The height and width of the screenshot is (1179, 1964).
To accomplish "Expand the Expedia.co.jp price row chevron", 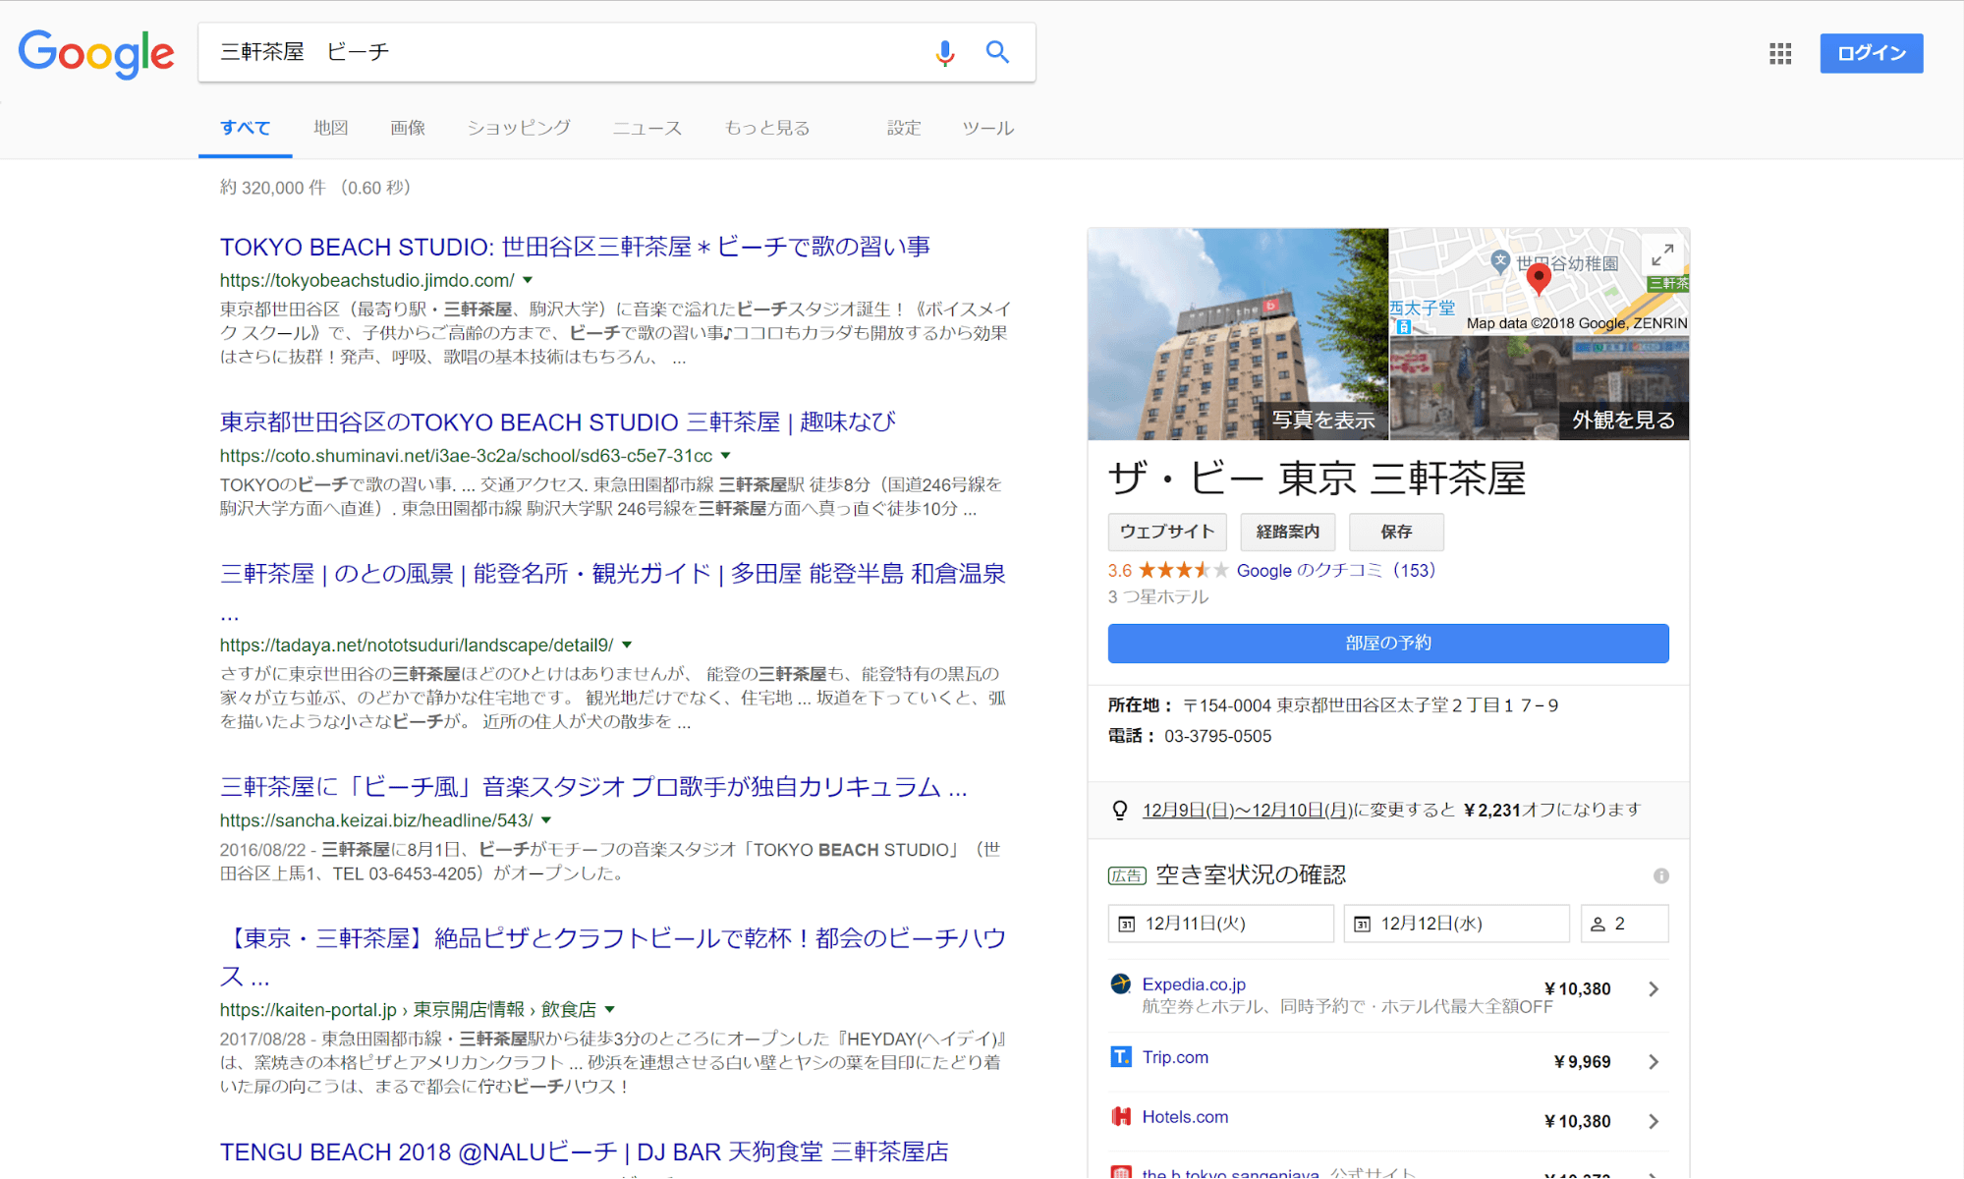I will point(1654,989).
